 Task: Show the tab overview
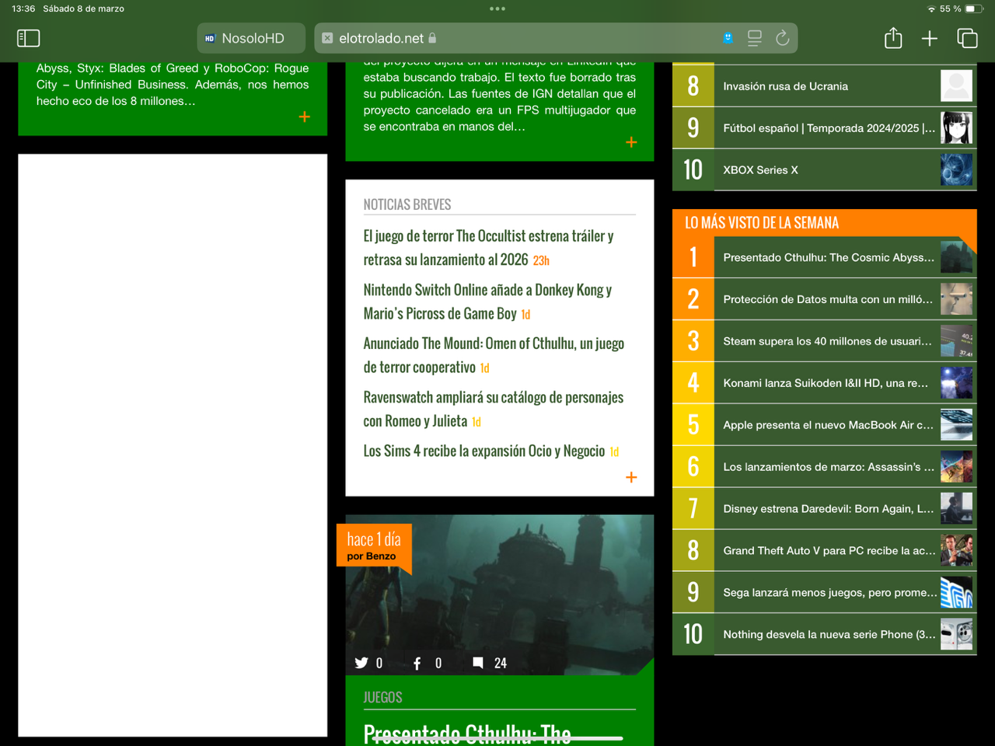coord(967,38)
